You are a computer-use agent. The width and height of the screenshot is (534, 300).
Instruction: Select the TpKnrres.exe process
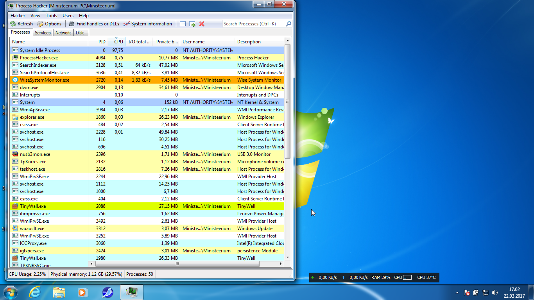147,162
